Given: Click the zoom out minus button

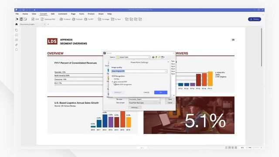Looking at the screenshot, I should (247, 147).
